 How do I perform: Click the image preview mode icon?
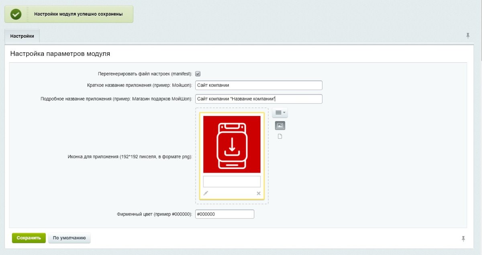(280, 125)
